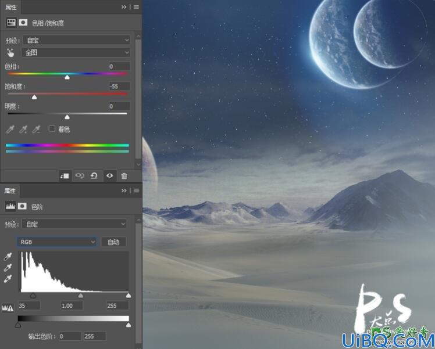The height and width of the screenshot is (349, 435).
Task: Reset Hue/Saturation to defaults
Action: tap(94, 176)
